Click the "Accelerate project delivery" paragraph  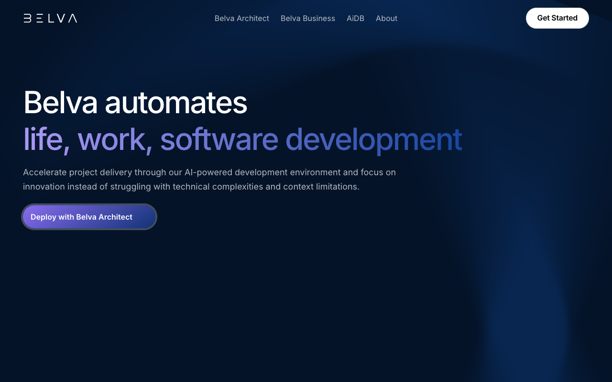tap(209, 179)
